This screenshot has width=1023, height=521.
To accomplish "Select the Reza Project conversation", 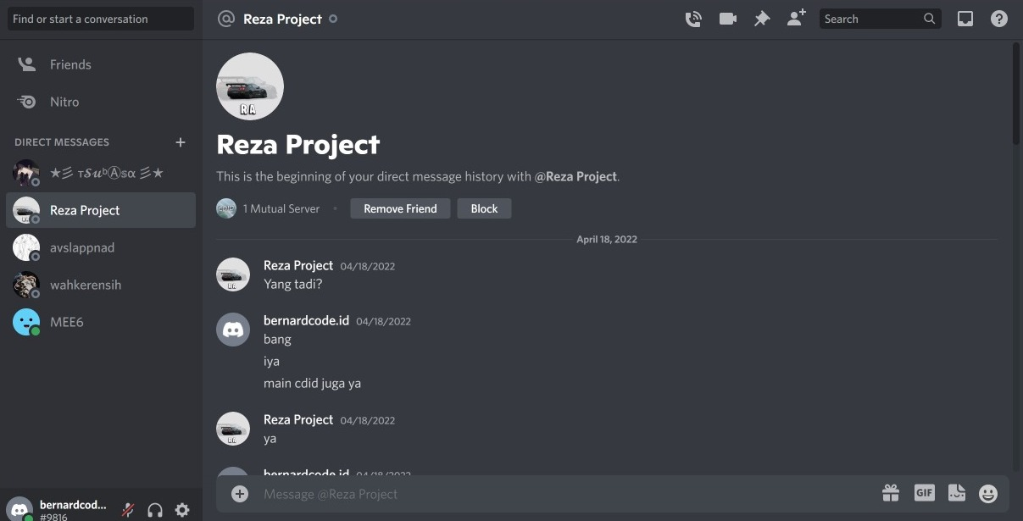I will coord(101,210).
